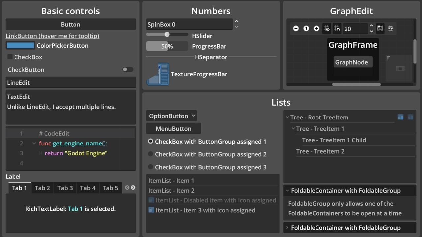This screenshot has height=237, width=422.
Task: Collapse Tree - TreeItem 1
Action: (293, 129)
